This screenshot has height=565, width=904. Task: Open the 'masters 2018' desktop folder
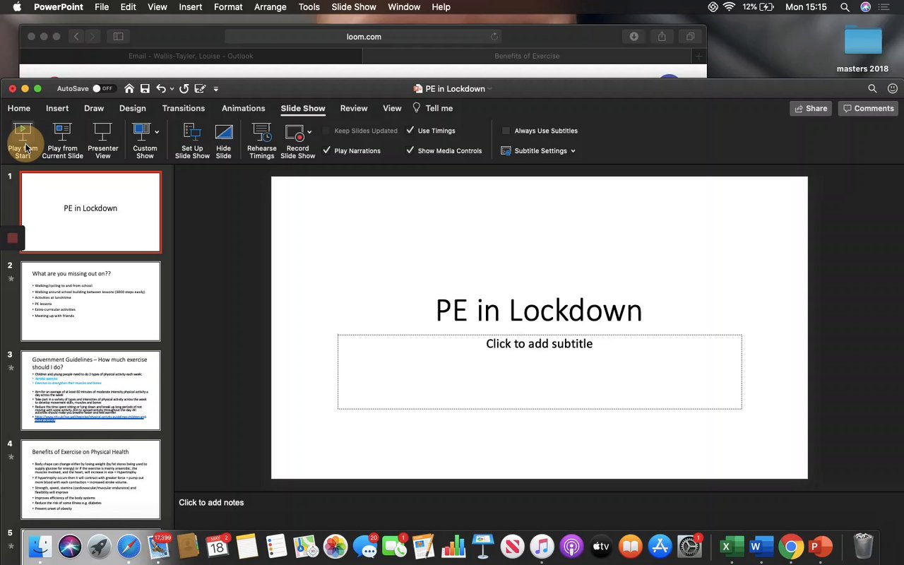[862, 49]
